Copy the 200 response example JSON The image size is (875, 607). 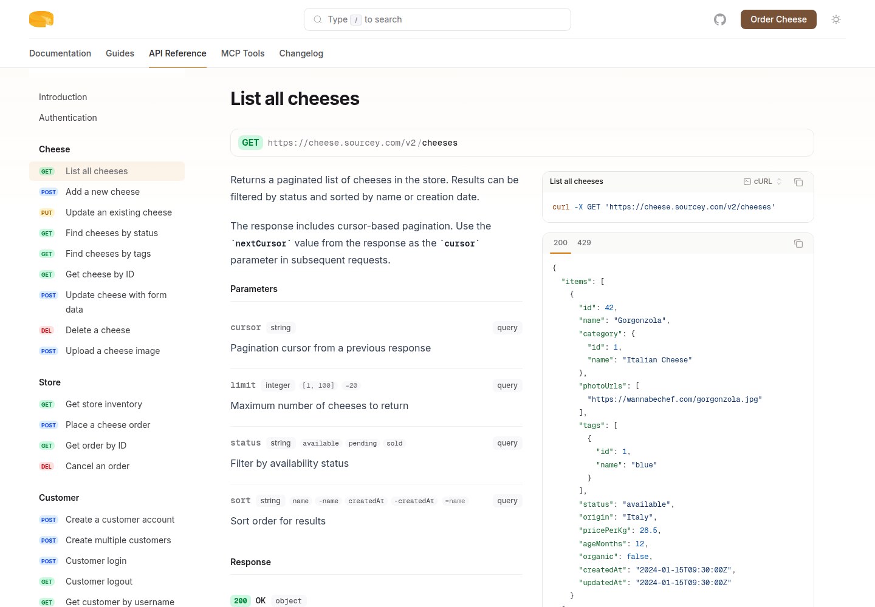tap(798, 243)
